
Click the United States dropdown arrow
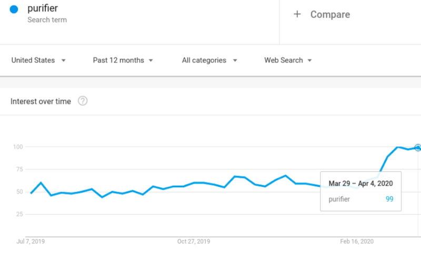point(64,61)
